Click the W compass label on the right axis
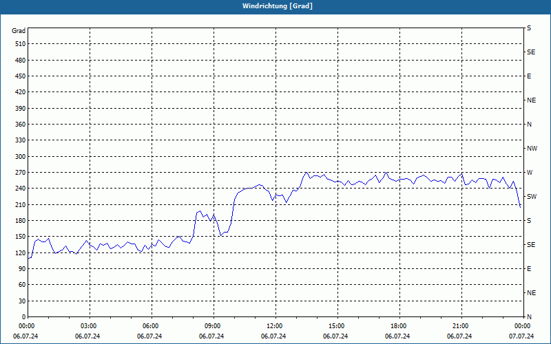This screenshot has height=344, width=551. tap(530, 173)
